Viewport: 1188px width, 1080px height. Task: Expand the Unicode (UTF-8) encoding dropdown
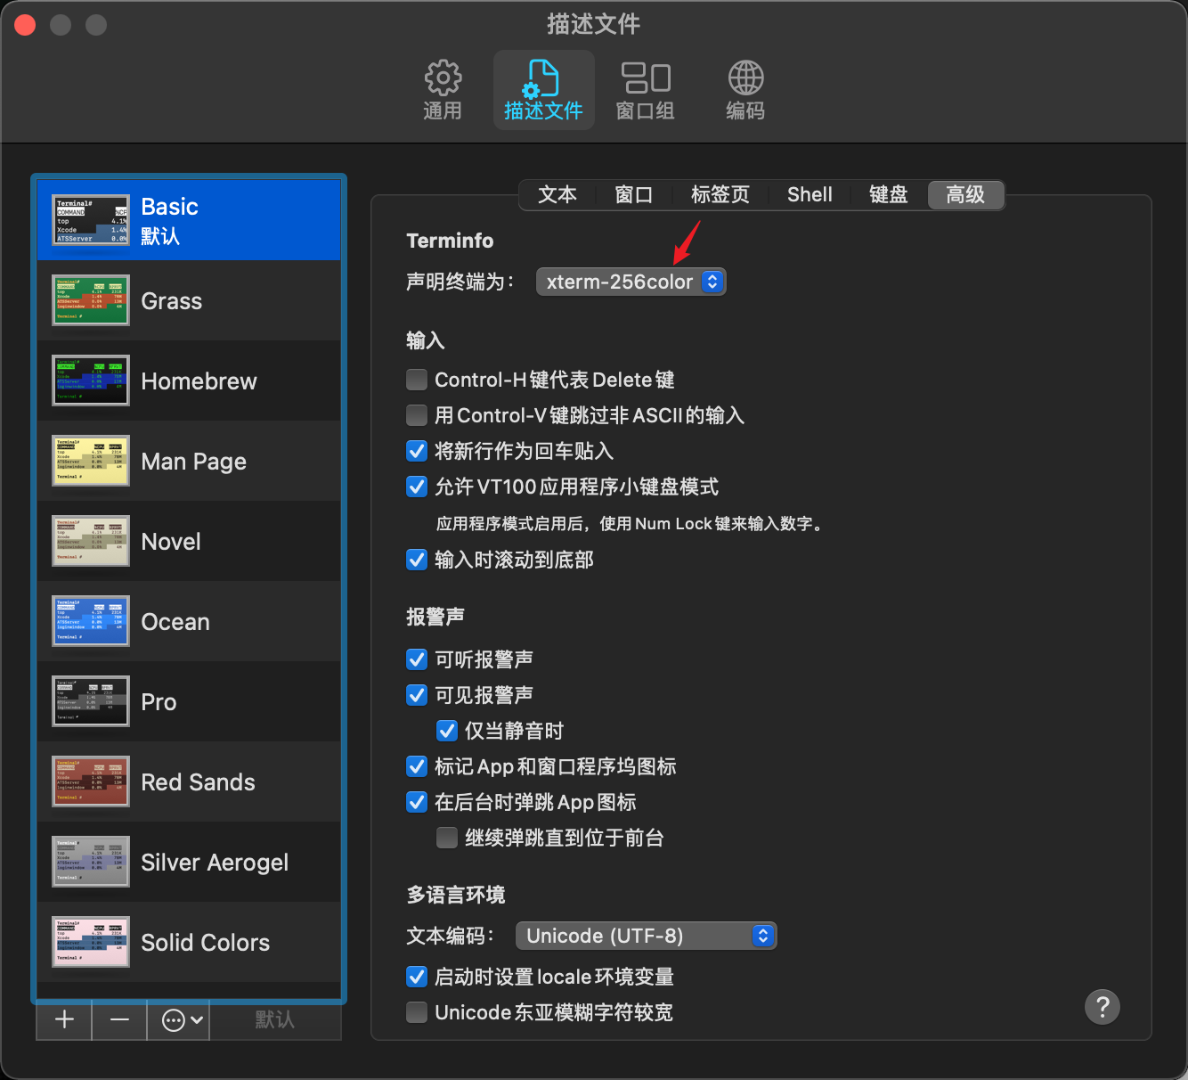coord(646,936)
